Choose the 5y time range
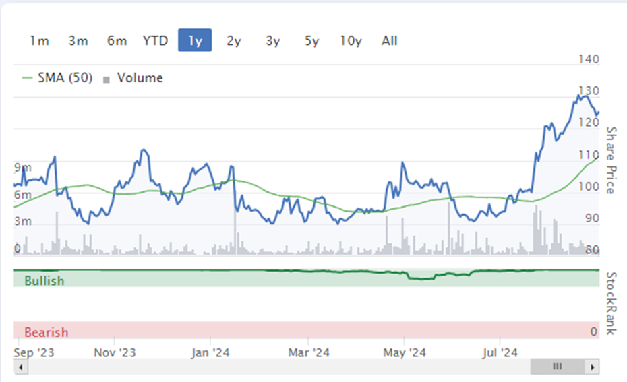627x382 pixels. tap(312, 40)
